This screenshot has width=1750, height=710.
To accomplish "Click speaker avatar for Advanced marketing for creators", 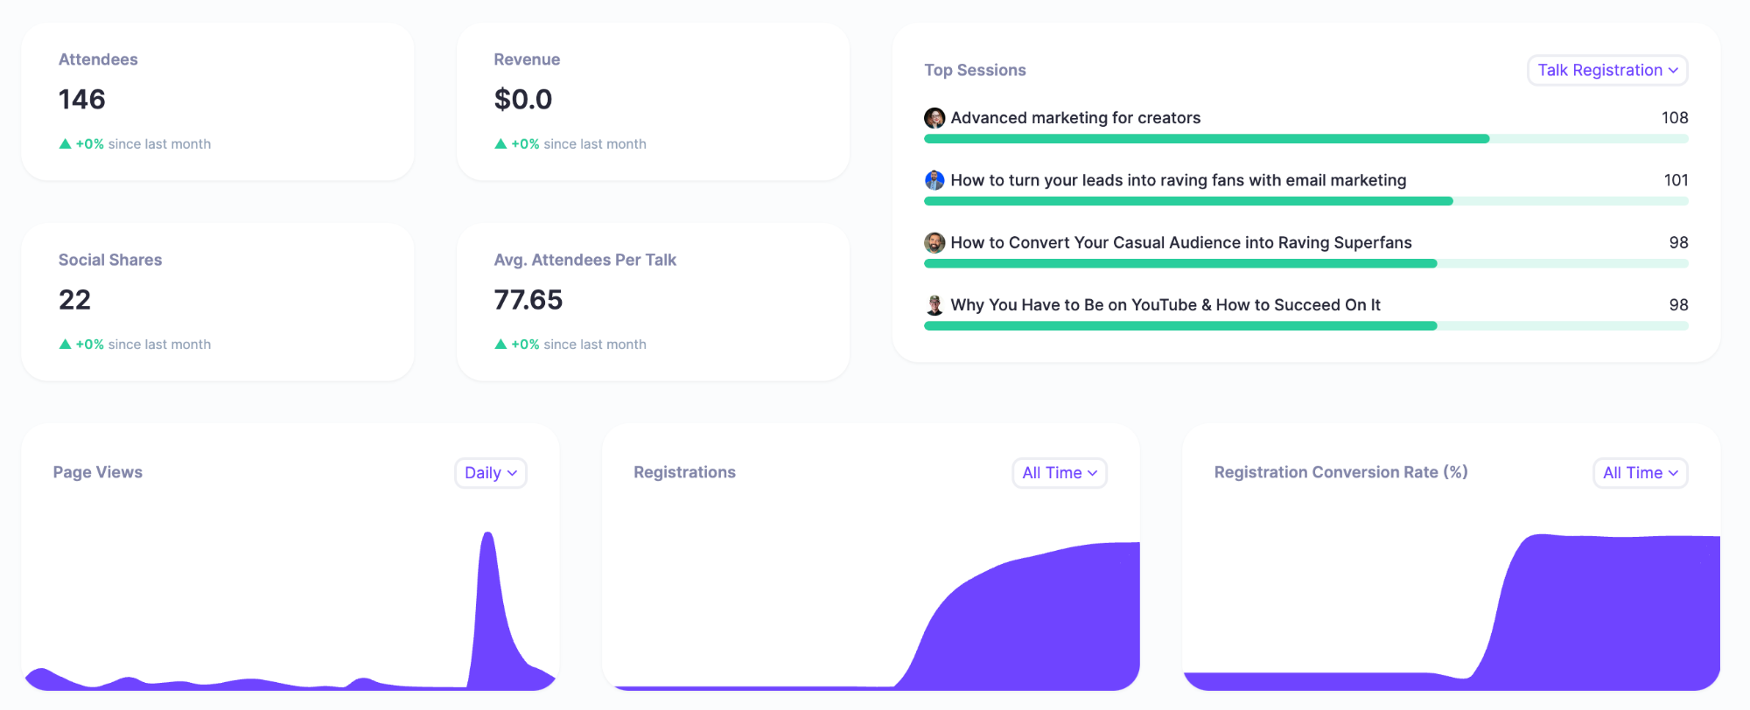I will tap(934, 118).
